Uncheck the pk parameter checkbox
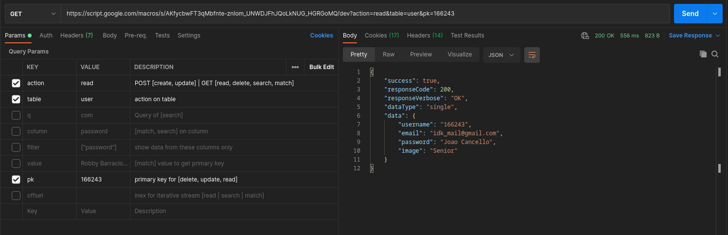This screenshot has height=235, width=728. pos(16,179)
